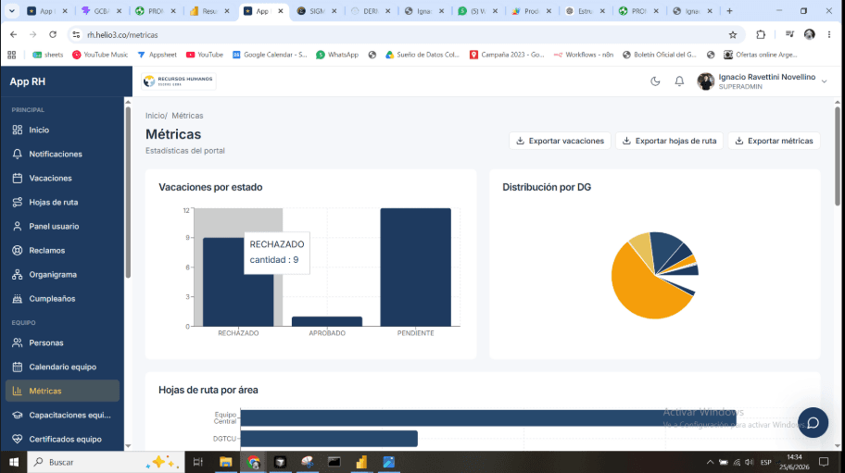Click the sidebar scrollbar
Image resolution: width=845 pixels, height=473 pixels.
click(x=128, y=193)
